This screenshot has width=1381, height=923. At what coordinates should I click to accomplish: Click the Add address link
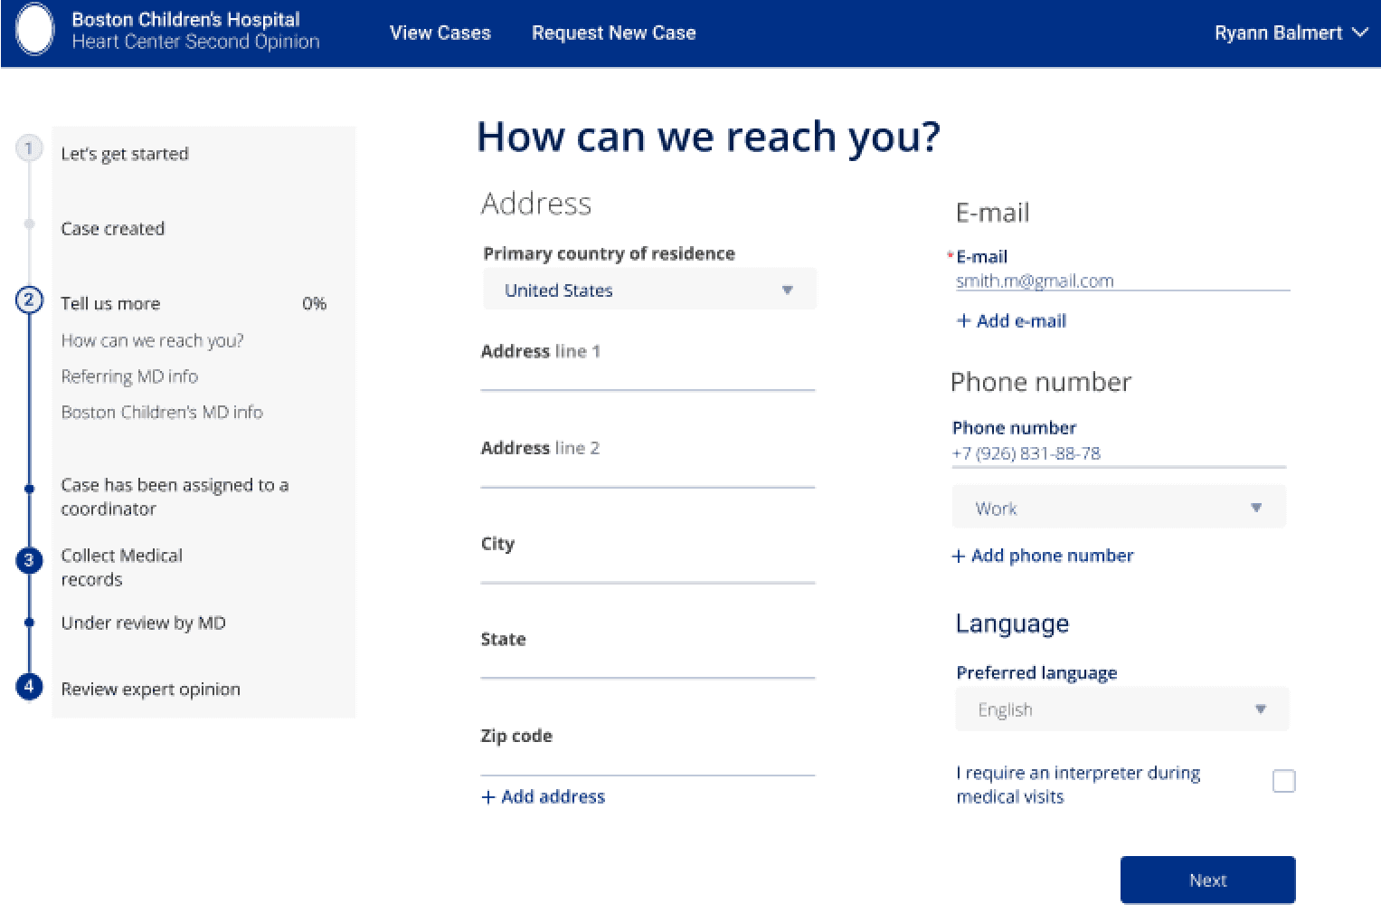pos(544,796)
